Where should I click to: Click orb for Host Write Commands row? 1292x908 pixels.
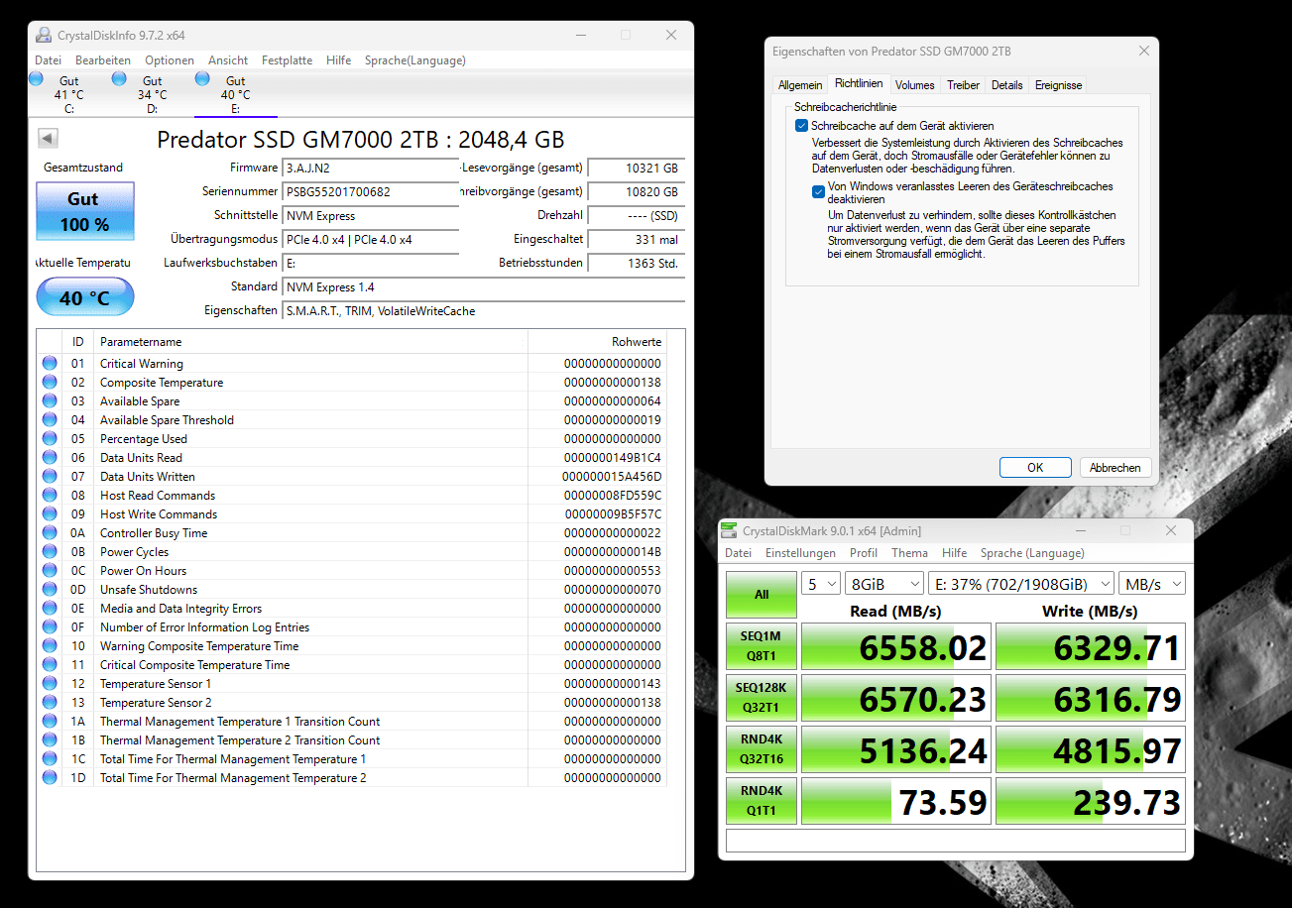pos(50,514)
